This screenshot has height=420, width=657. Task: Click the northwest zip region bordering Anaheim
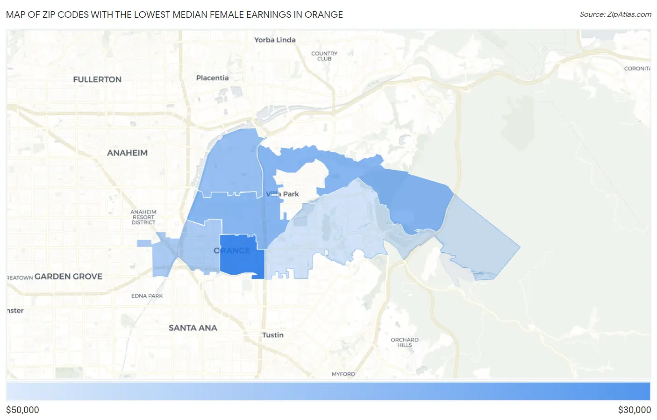232,164
